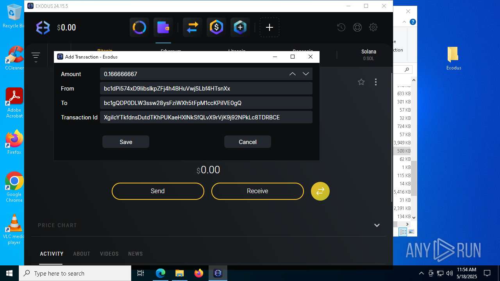This screenshot has height=281, width=500.
Task: Click Explorer window help question icon
Action: (x=412, y=22)
